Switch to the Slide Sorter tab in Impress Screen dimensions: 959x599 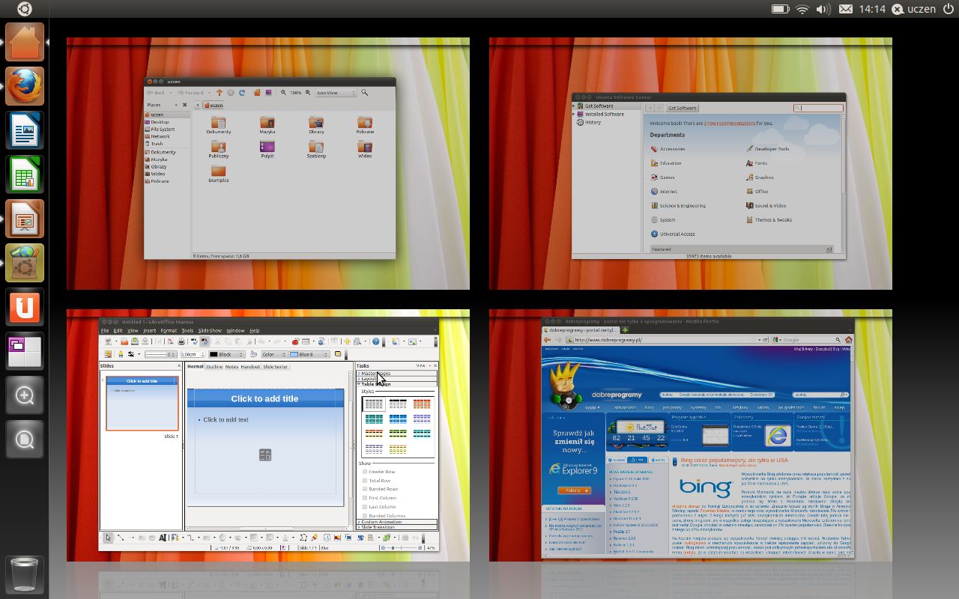pos(275,366)
